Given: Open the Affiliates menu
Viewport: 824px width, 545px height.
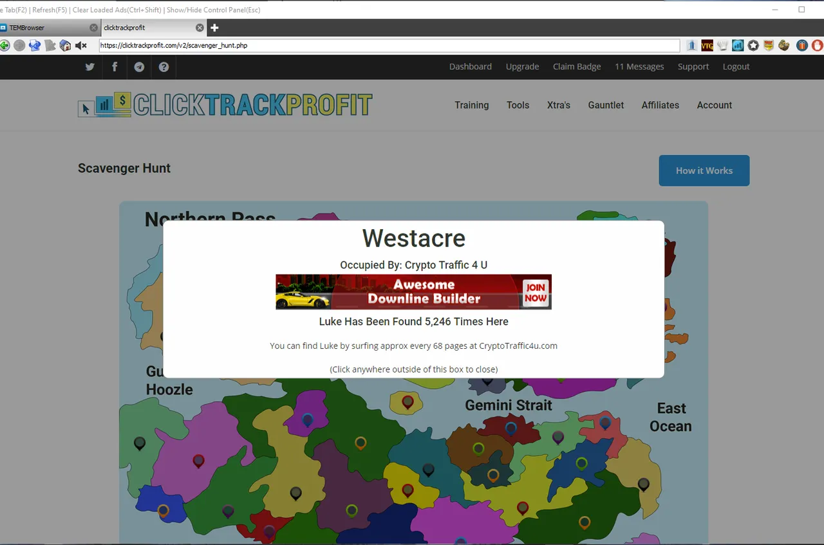Looking at the screenshot, I should coord(660,105).
